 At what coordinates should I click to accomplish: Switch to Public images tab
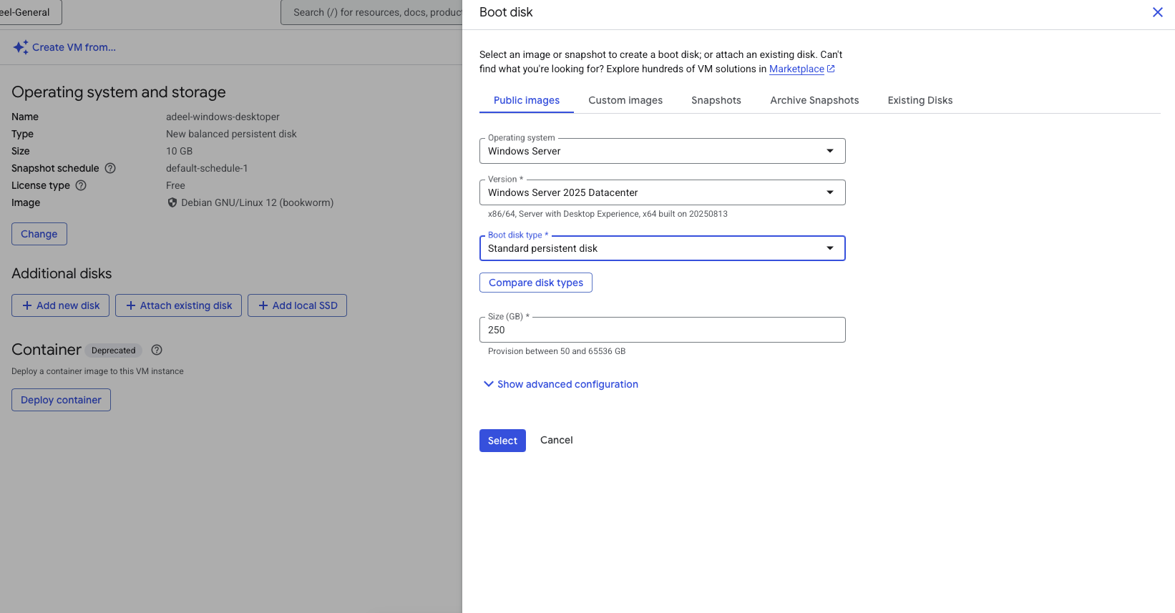[x=527, y=100]
